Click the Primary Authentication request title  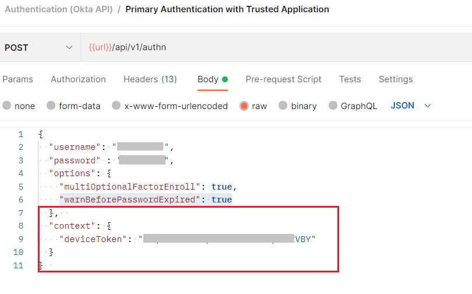pyautogui.click(x=227, y=9)
